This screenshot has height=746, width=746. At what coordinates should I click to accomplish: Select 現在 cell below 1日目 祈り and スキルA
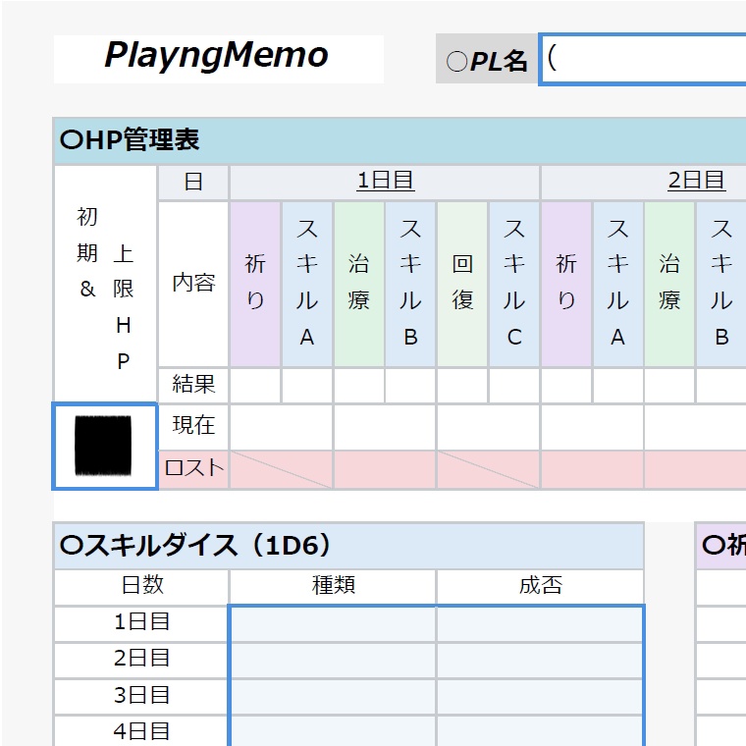(x=281, y=427)
